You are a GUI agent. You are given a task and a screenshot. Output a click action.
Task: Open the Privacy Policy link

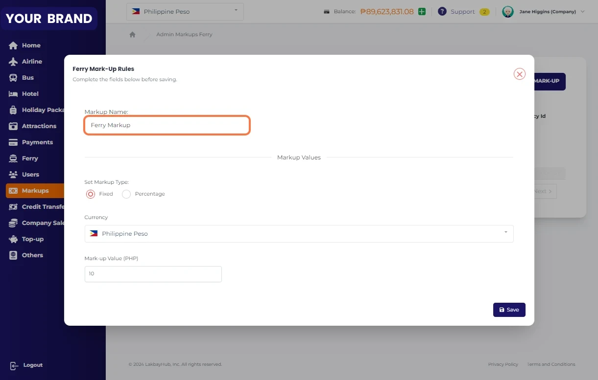(503, 364)
